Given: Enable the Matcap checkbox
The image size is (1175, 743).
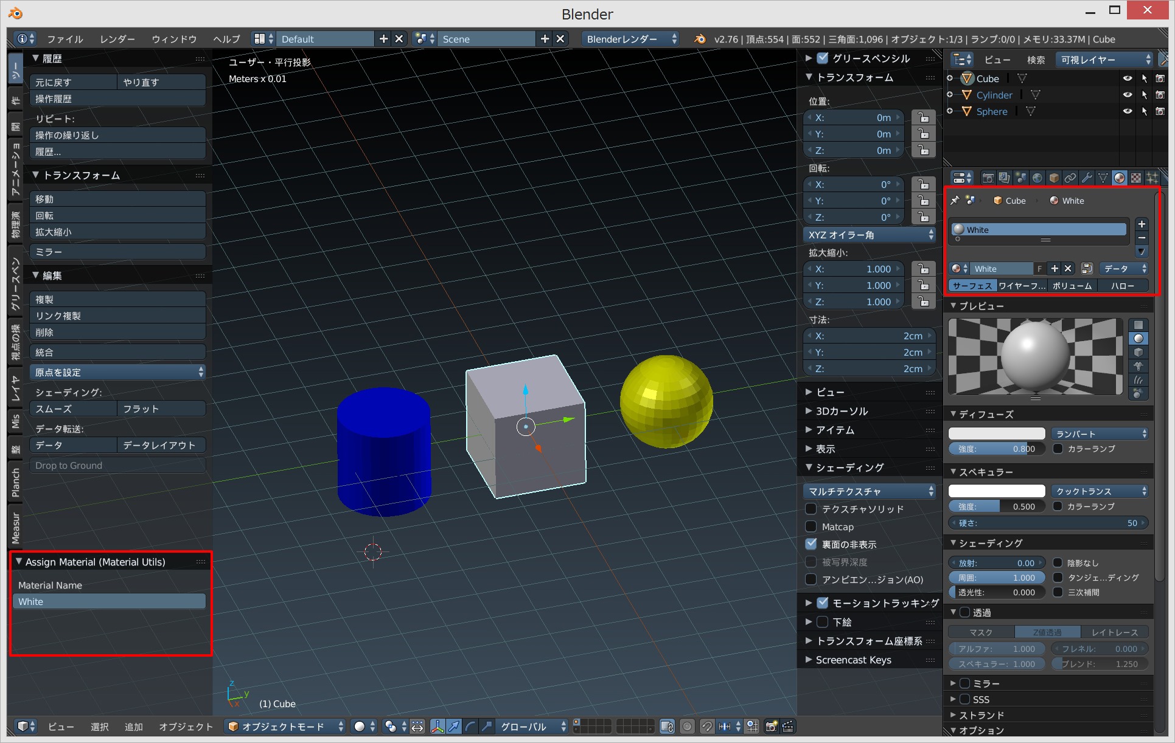Looking at the screenshot, I should (x=811, y=527).
